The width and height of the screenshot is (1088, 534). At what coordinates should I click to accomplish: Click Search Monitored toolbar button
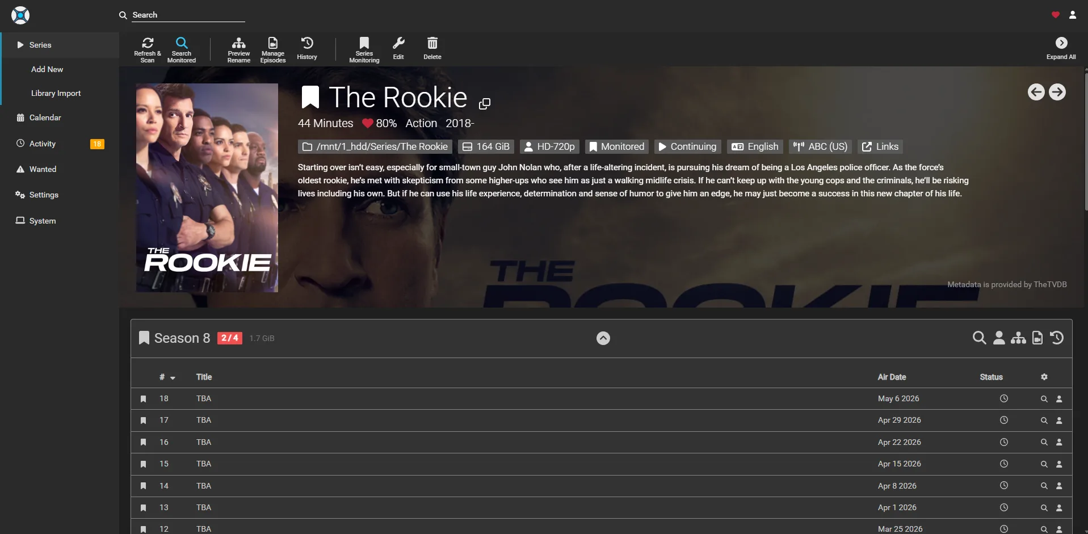pyautogui.click(x=182, y=49)
